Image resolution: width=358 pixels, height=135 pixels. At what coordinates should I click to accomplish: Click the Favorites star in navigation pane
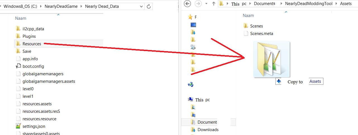(191, 17)
